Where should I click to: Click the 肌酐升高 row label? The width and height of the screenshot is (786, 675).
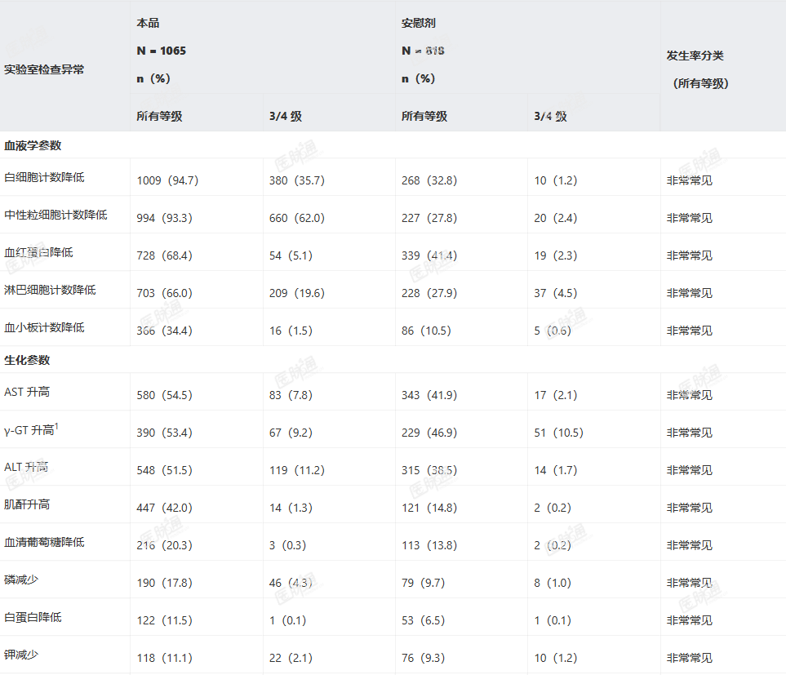click(27, 504)
